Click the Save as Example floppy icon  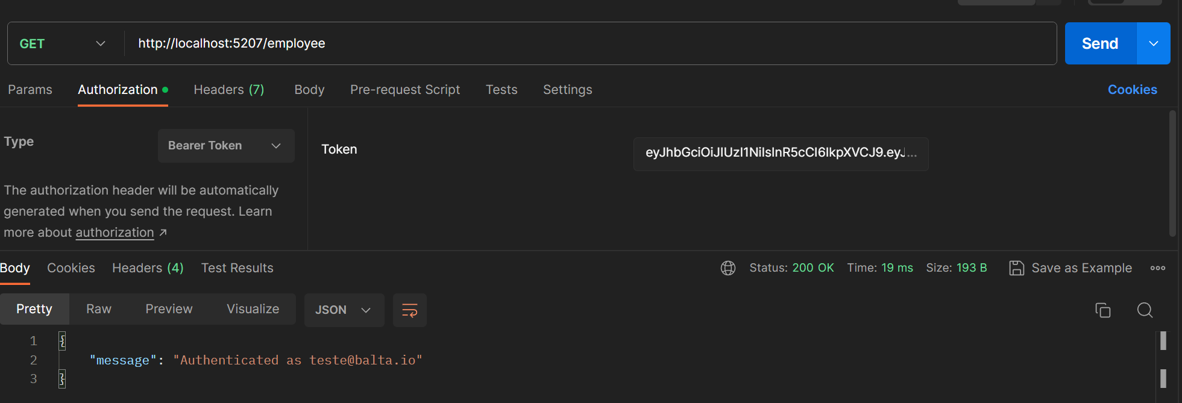coord(1017,268)
